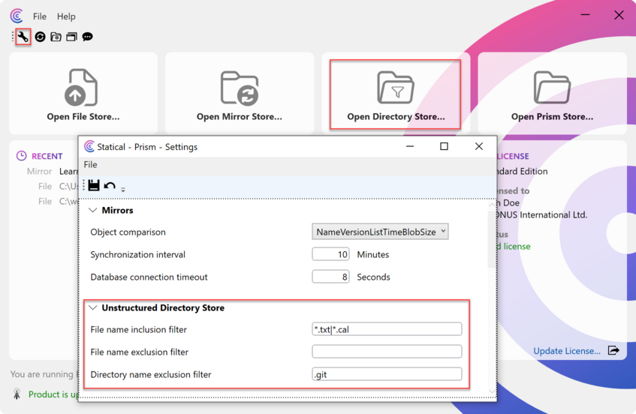Click the Object comparison label
The height and width of the screenshot is (414, 636).
[x=128, y=232]
